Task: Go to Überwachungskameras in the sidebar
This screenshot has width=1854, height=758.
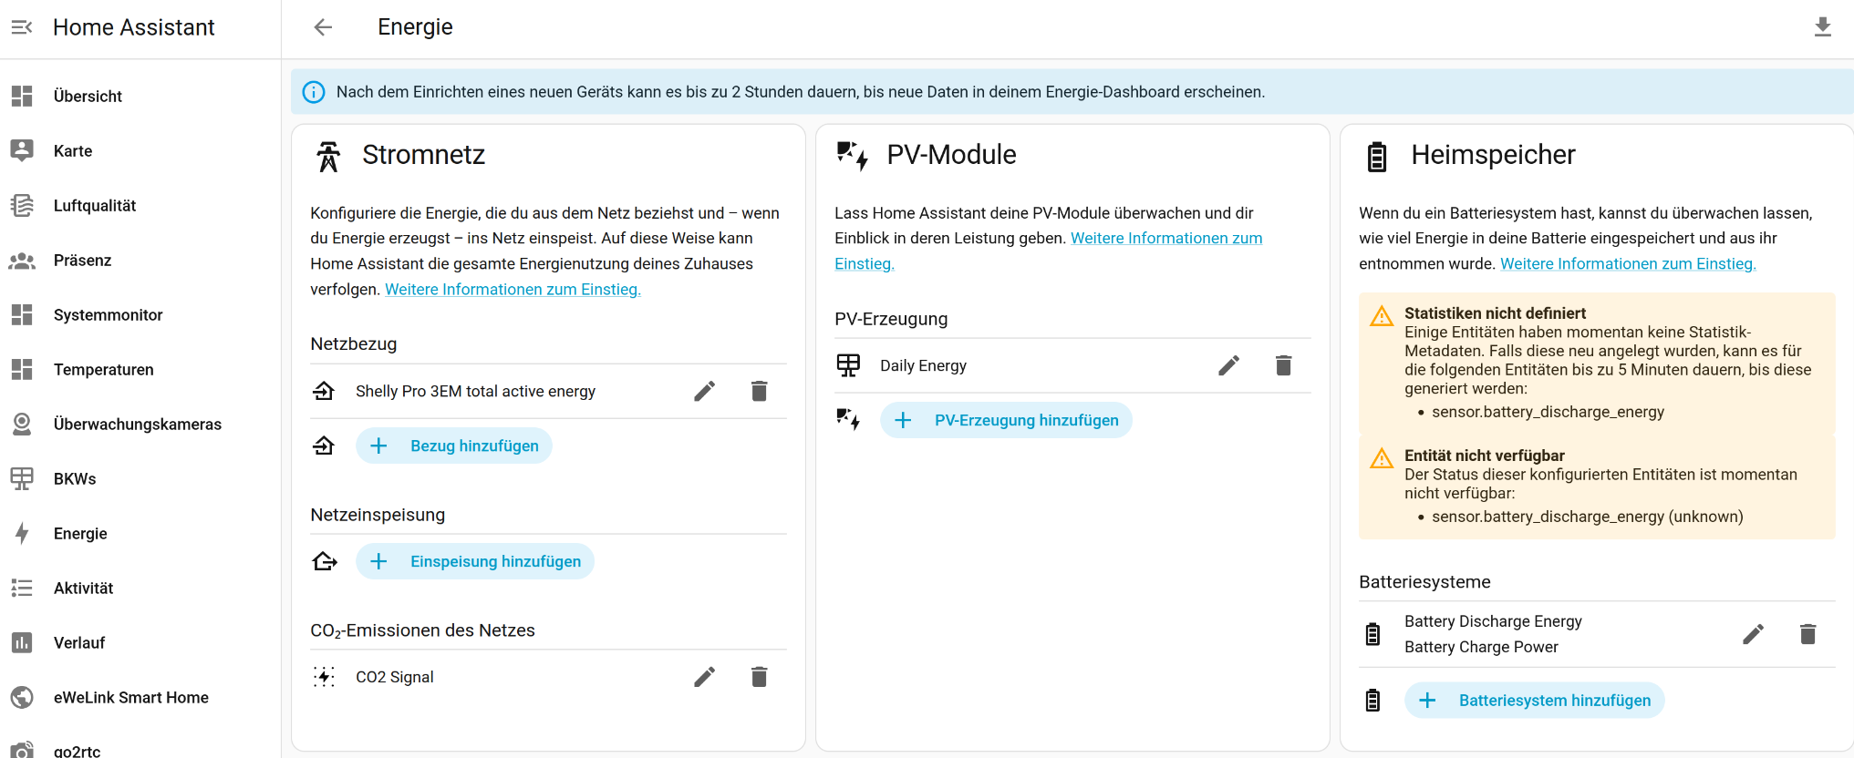Action: (x=137, y=425)
